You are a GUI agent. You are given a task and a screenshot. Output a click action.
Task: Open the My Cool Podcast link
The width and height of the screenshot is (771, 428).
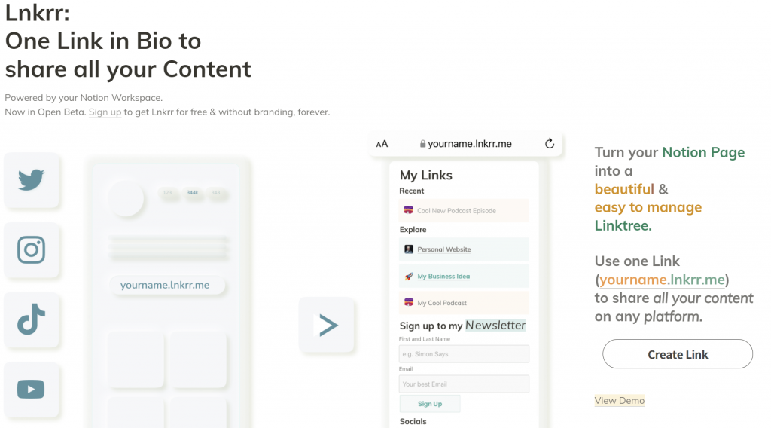coord(464,303)
